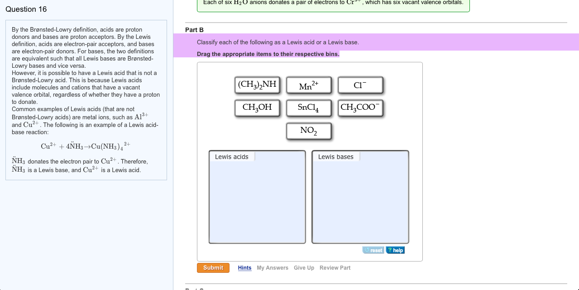The height and width of the screenshot is (290, 579).
Task: Click Give Up
Action: point(304,267)
